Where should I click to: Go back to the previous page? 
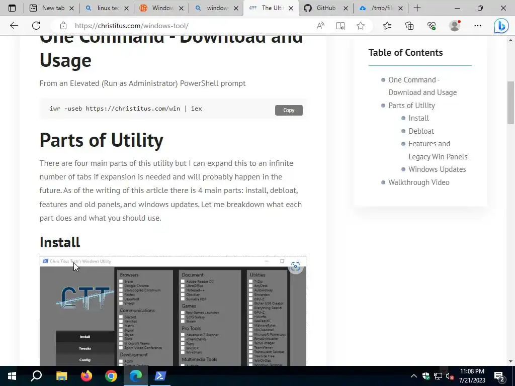coord(14,26)
